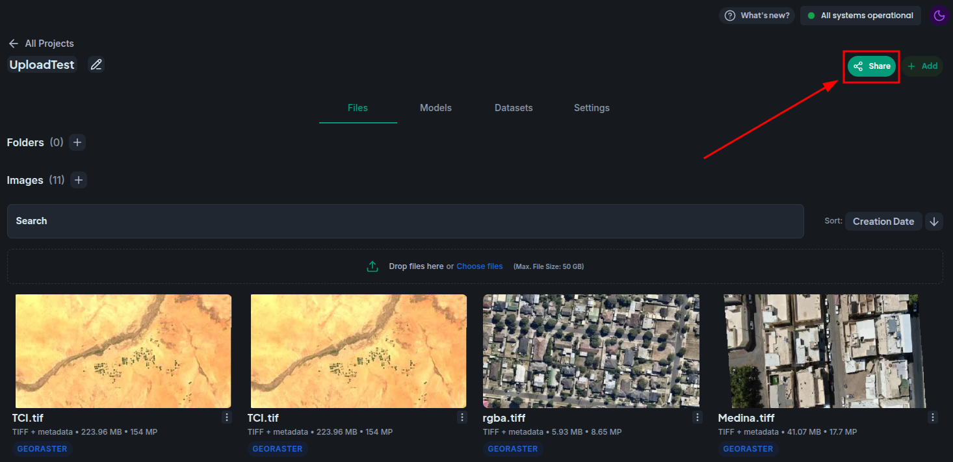Open the What's new help button
The image size is (953, 462).
point(757,16)
